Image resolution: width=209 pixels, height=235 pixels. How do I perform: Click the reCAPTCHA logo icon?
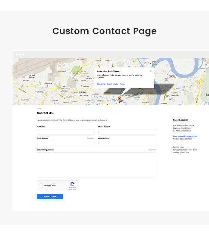72,184
